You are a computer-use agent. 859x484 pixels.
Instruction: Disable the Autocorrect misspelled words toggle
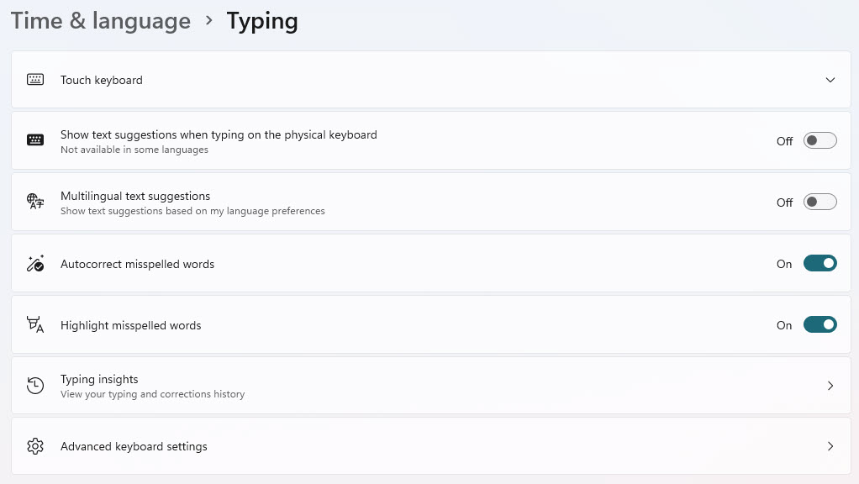819,263
